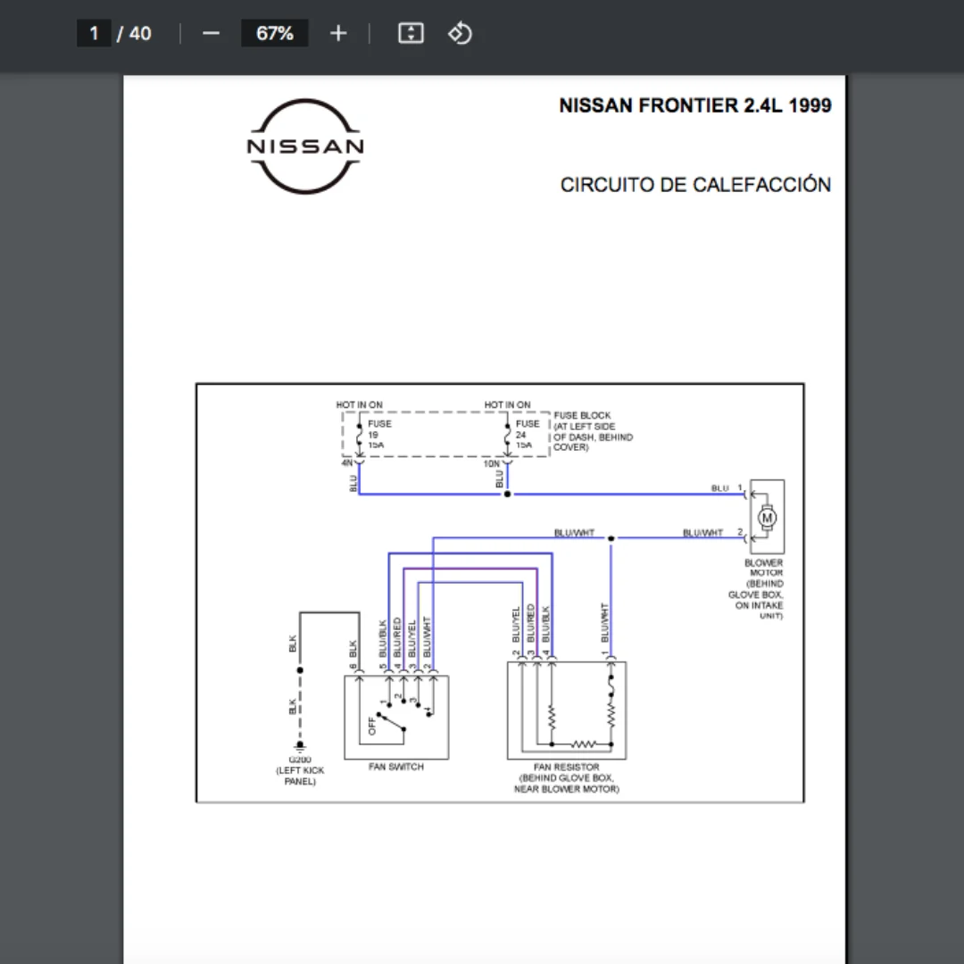
Task: Click the 'FAN SWITCH' label
Action: [x=396, y=767]
